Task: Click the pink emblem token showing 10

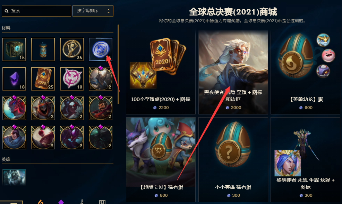Action: tap(72, 79)
